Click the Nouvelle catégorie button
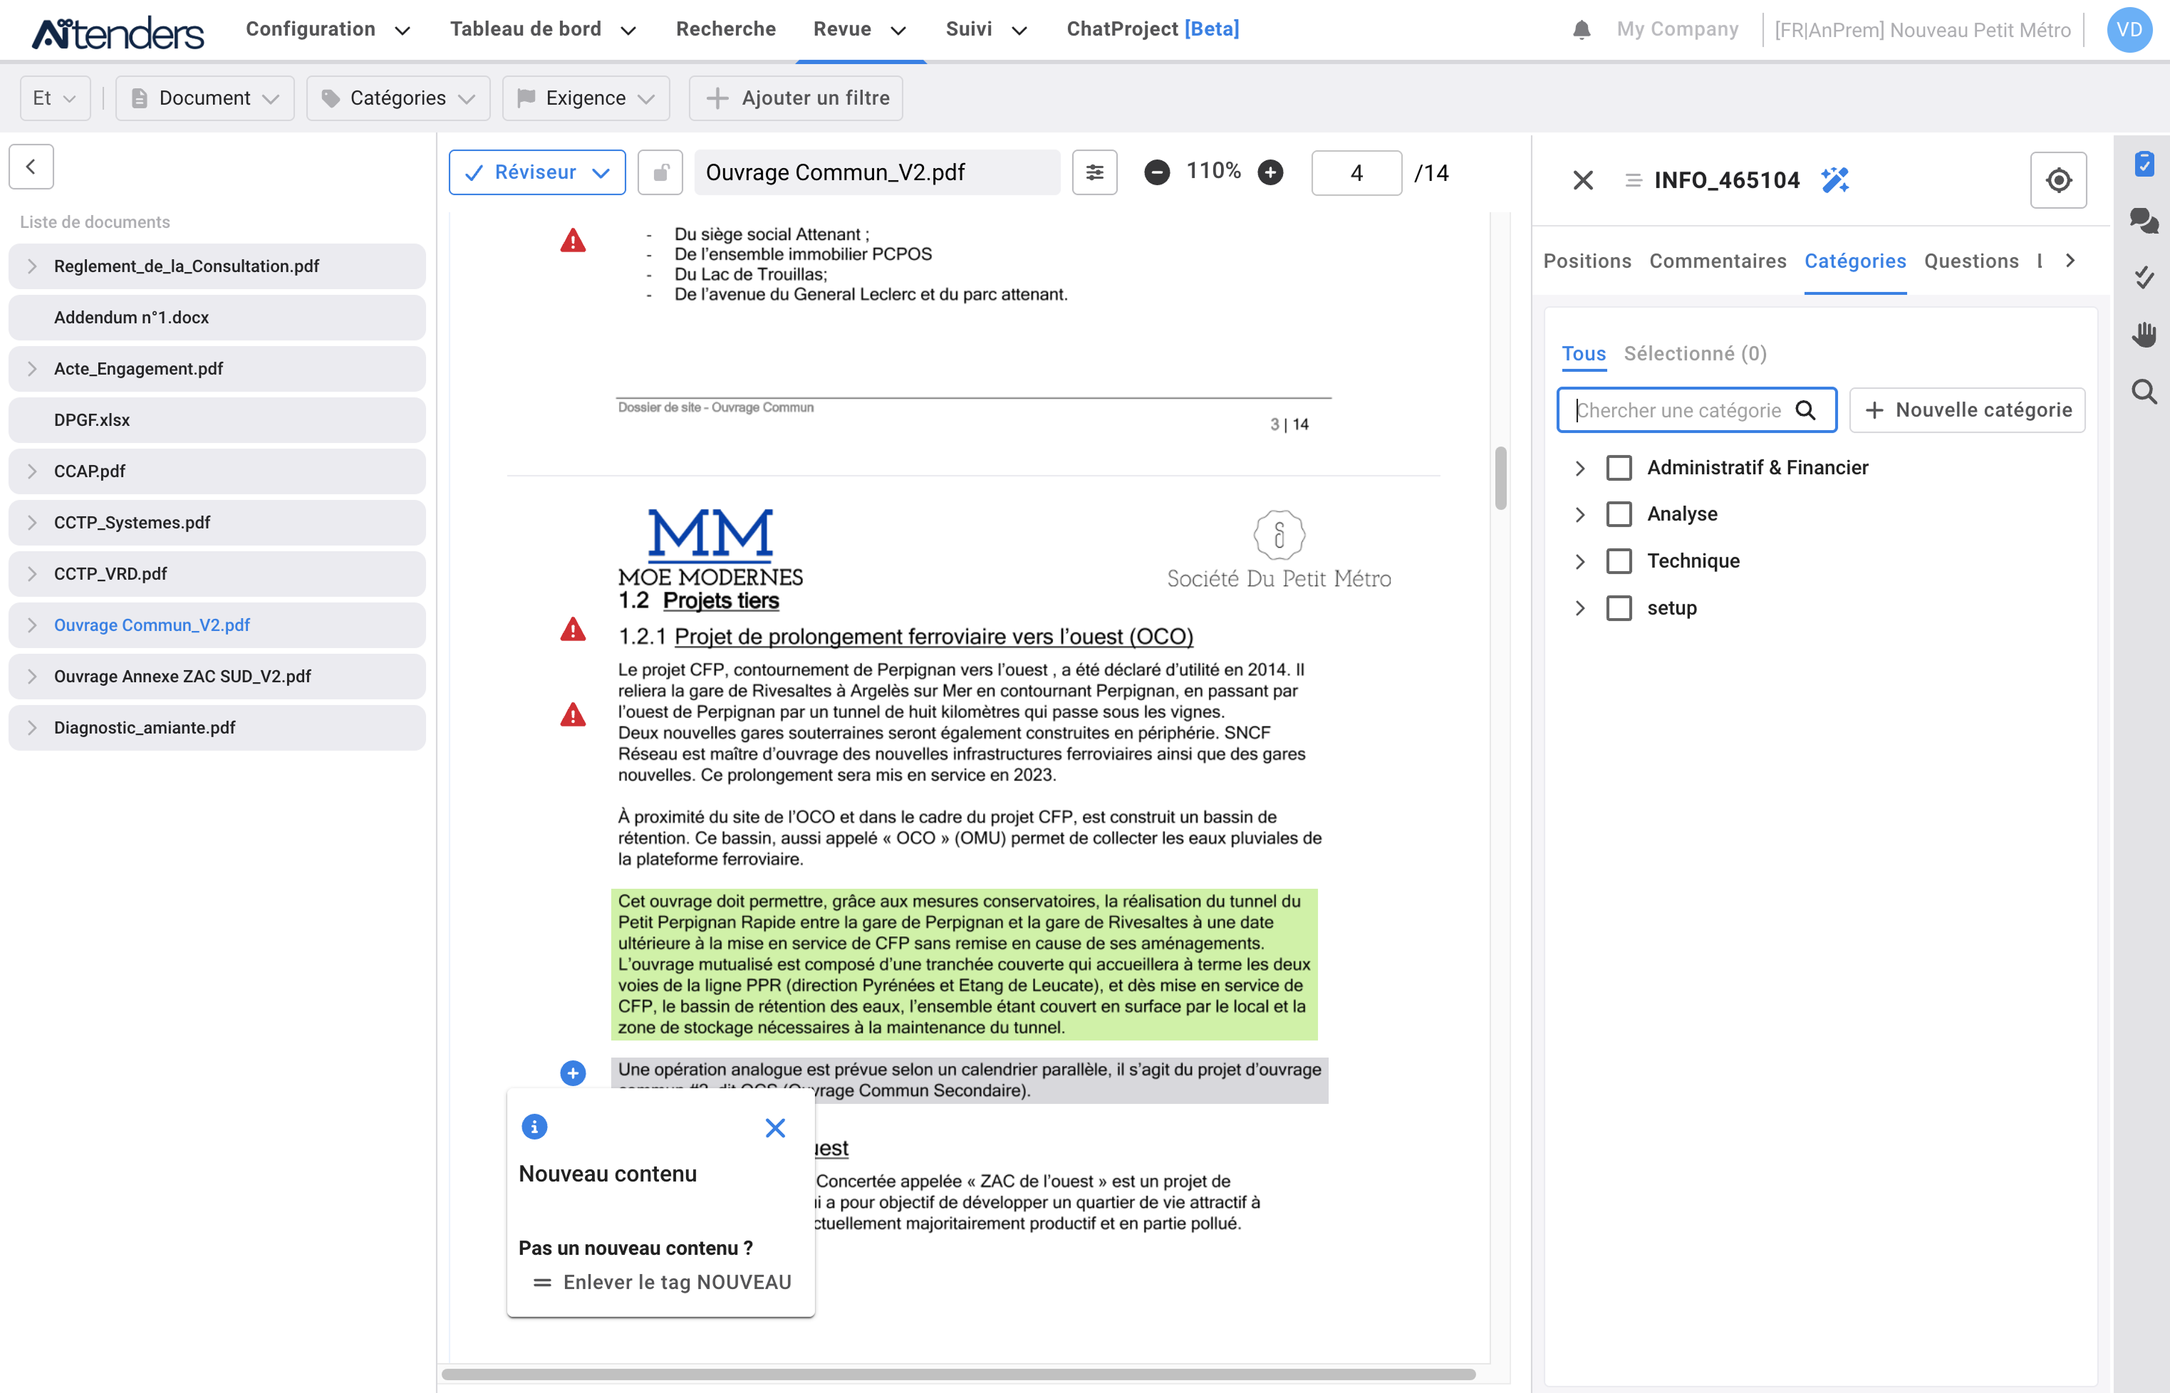This screenshot has width=2170, height=1393. 1967,409
